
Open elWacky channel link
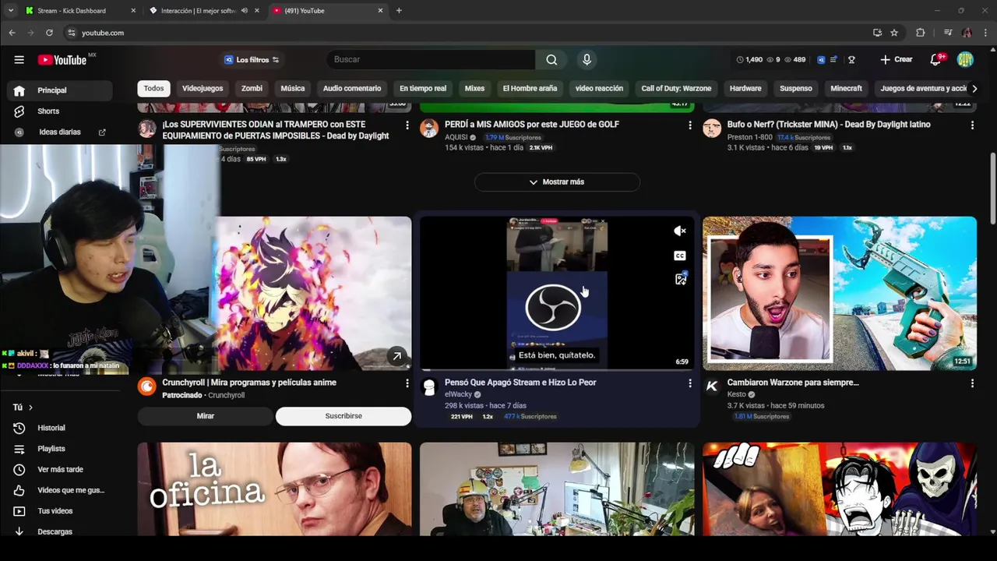coord(458,395)
